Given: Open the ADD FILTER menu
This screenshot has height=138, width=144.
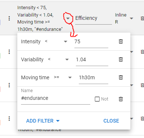Looking at the screenshot, I should pyautogui.click(x=43, y=121).
